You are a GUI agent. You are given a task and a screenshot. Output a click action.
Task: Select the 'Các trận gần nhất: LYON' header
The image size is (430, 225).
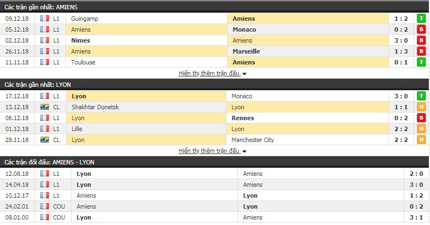pyautogui.click(x=214, y=85)
